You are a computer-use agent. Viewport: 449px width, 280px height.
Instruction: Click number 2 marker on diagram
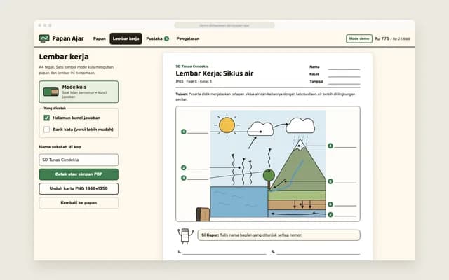184,168
